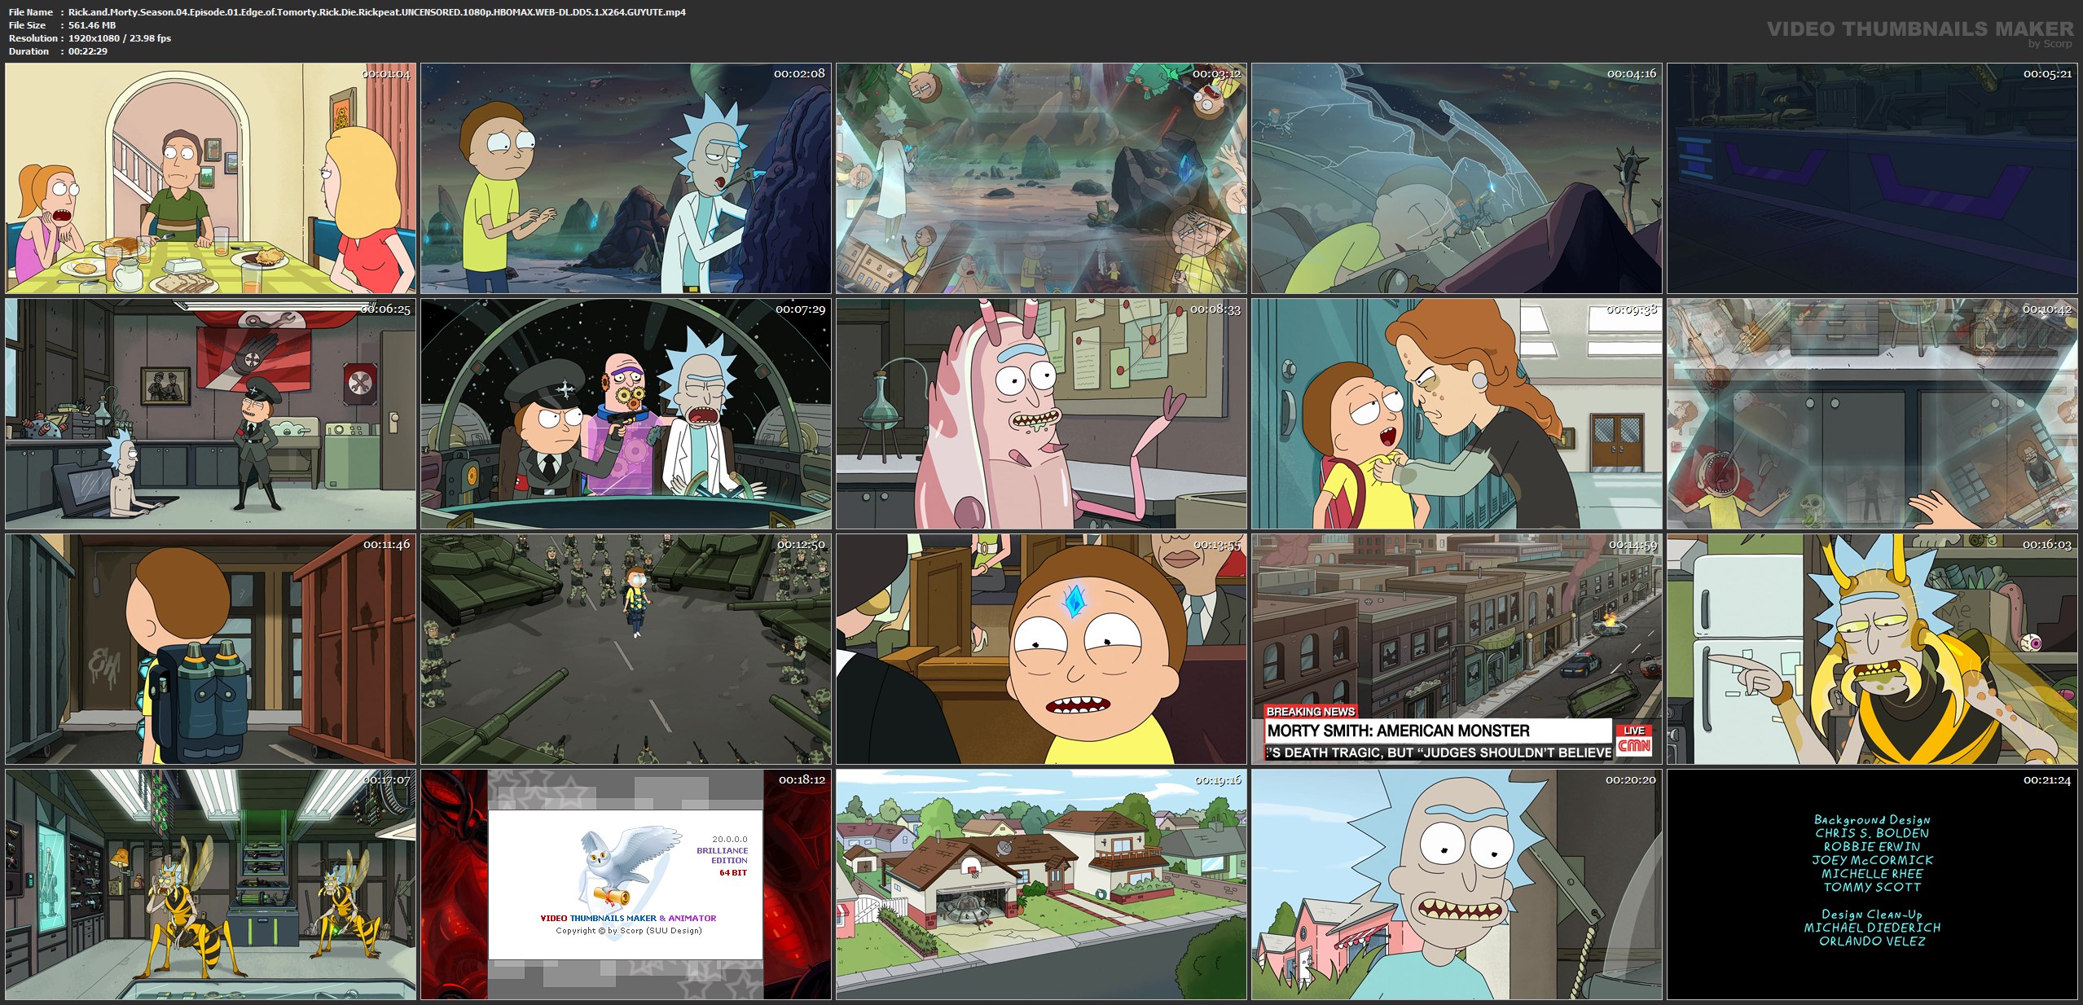
Task: Choose the thumbnail stamped 00:06:25
Action: [210, 414]
